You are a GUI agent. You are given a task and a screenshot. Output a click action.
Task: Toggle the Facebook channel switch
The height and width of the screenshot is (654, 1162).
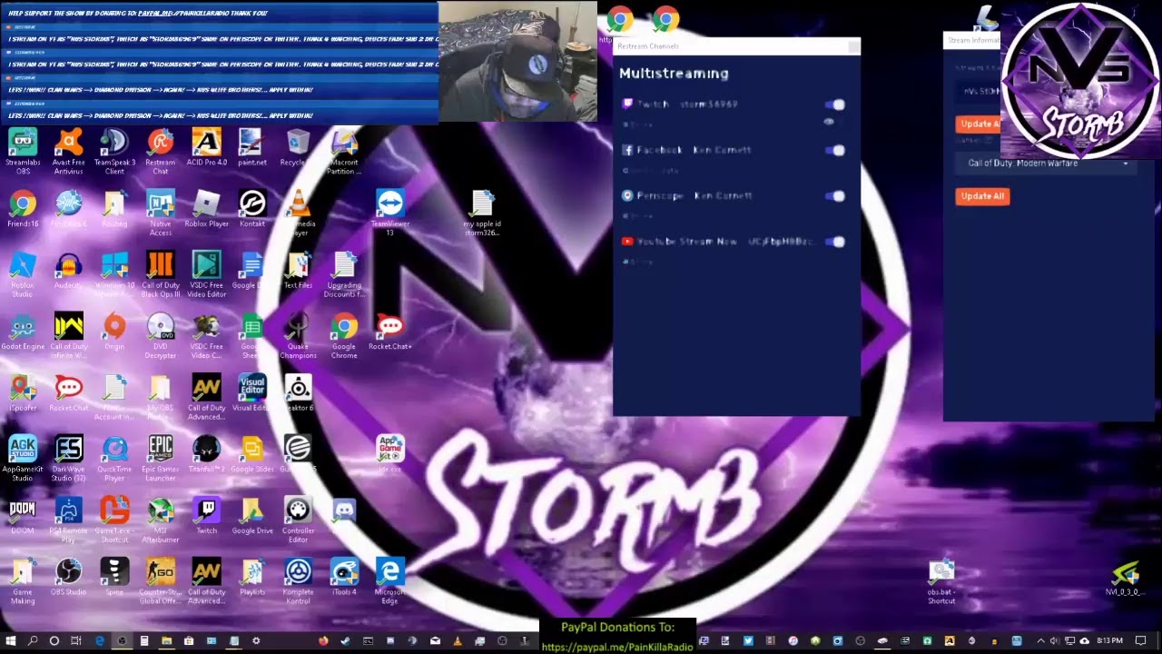836,151
